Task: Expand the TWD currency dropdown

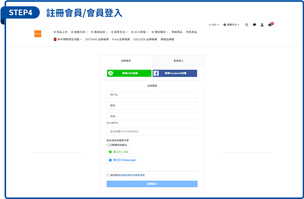Action: pyautogui.click(x=214, y=25)
